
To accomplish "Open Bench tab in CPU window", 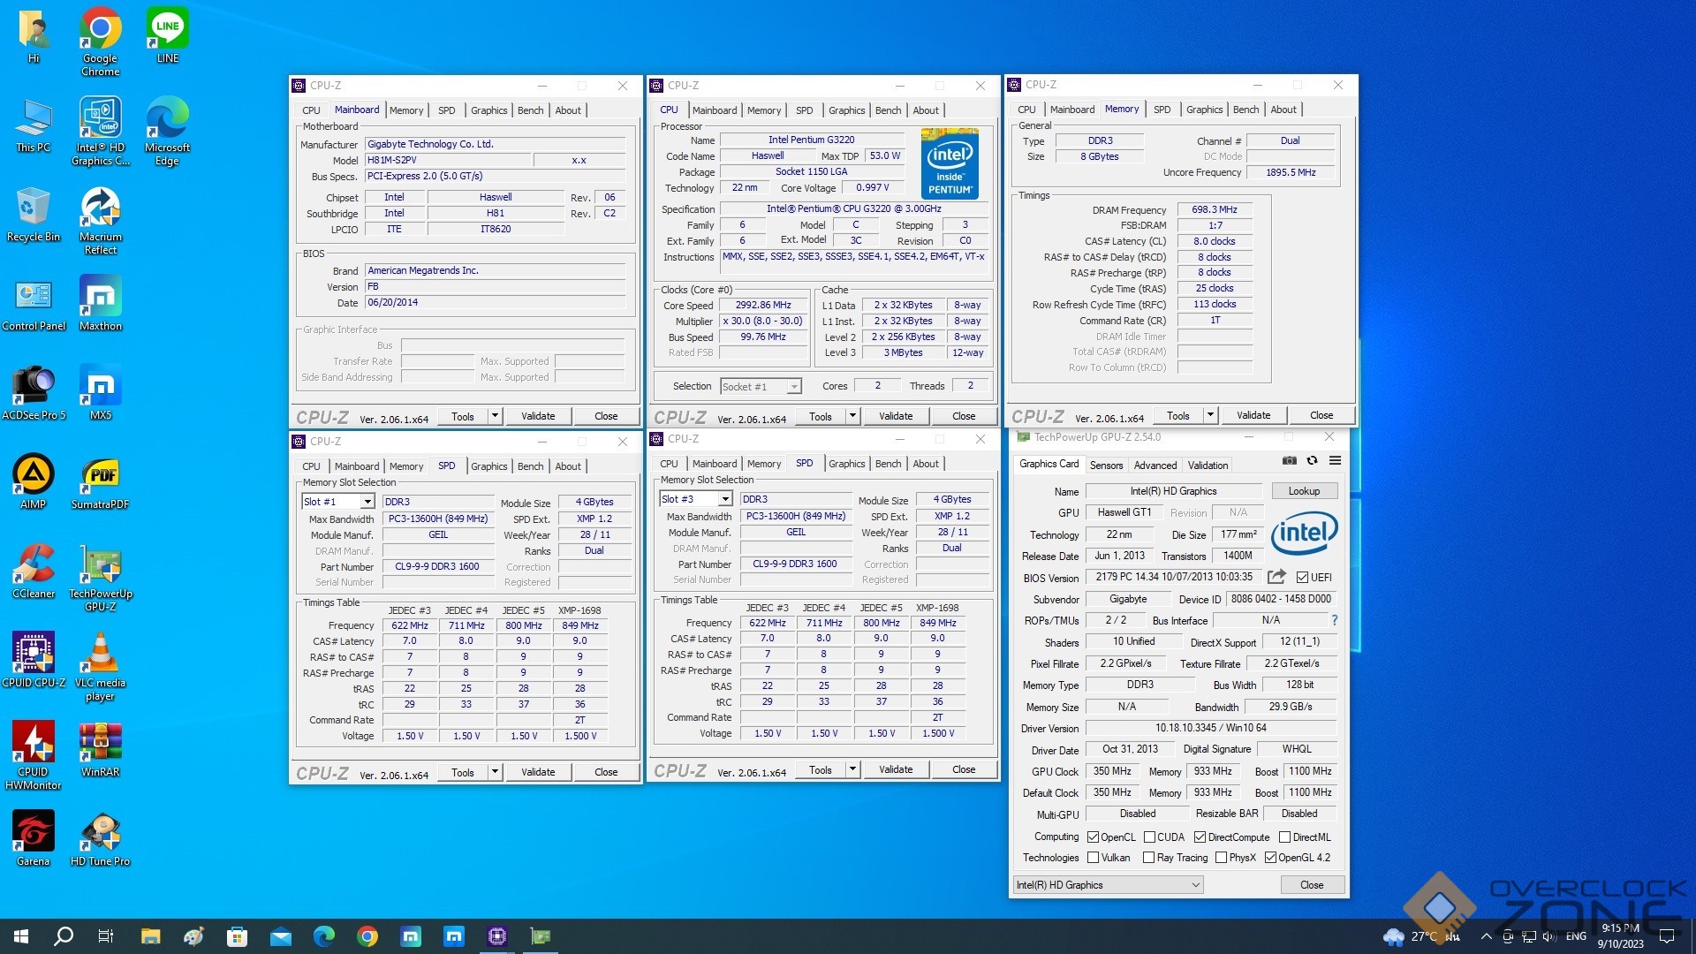I will (888, 110).
